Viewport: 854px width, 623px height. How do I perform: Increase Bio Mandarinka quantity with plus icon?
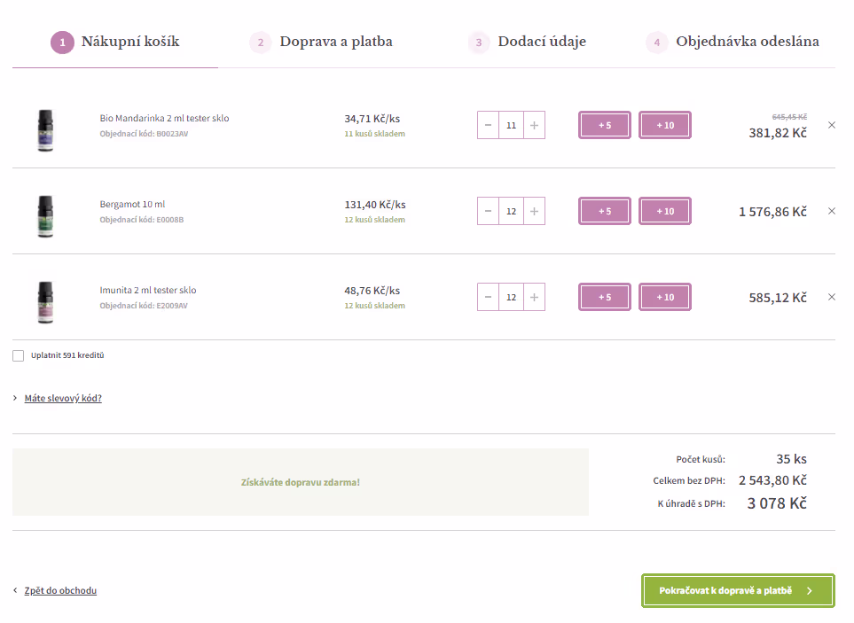(534, 125)
